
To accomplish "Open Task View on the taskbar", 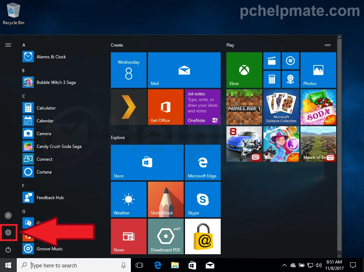I will 139,265.
